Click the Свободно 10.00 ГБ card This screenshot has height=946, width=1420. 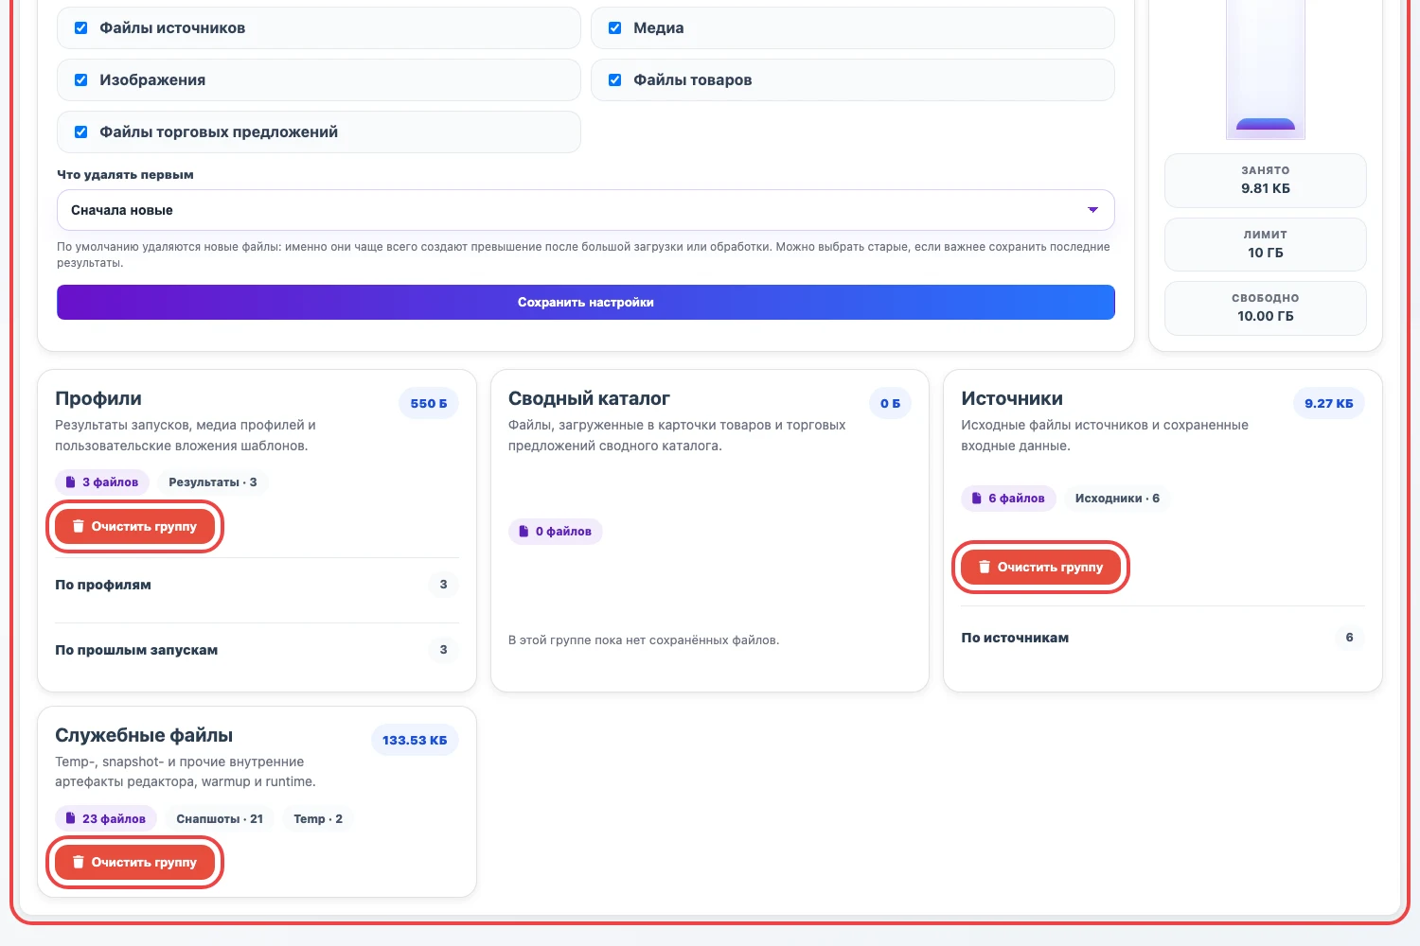[1266, 308]
